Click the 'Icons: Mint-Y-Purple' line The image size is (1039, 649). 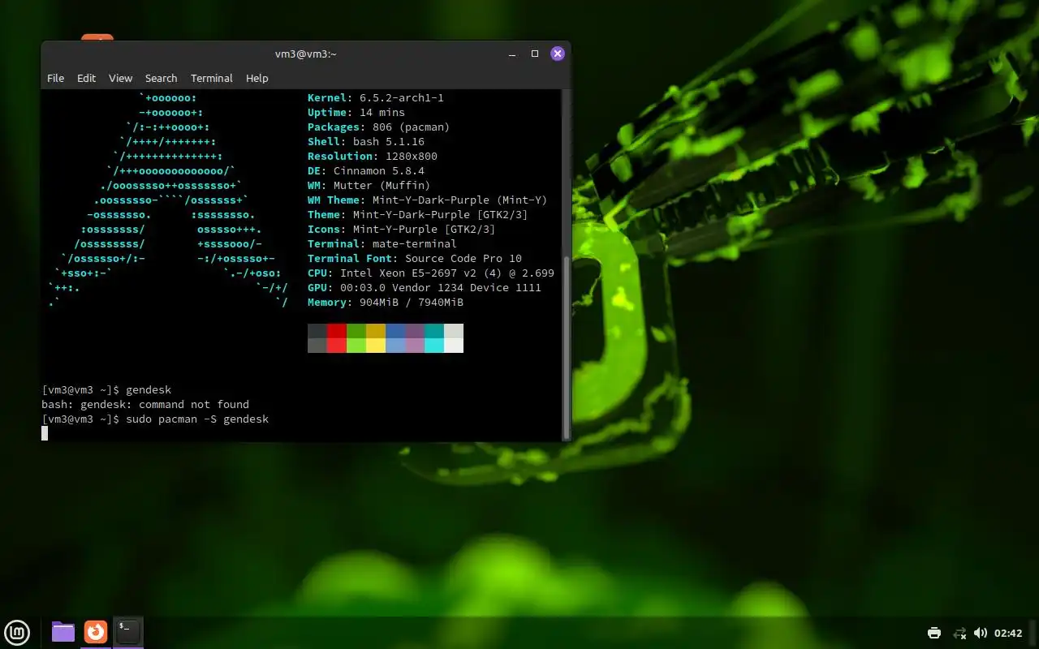pos(401,230)
